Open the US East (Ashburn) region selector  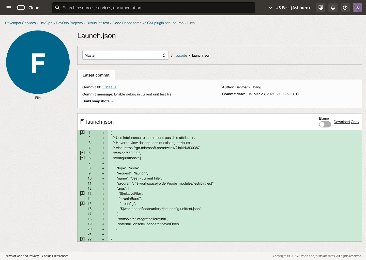click(x=289, y=8)
